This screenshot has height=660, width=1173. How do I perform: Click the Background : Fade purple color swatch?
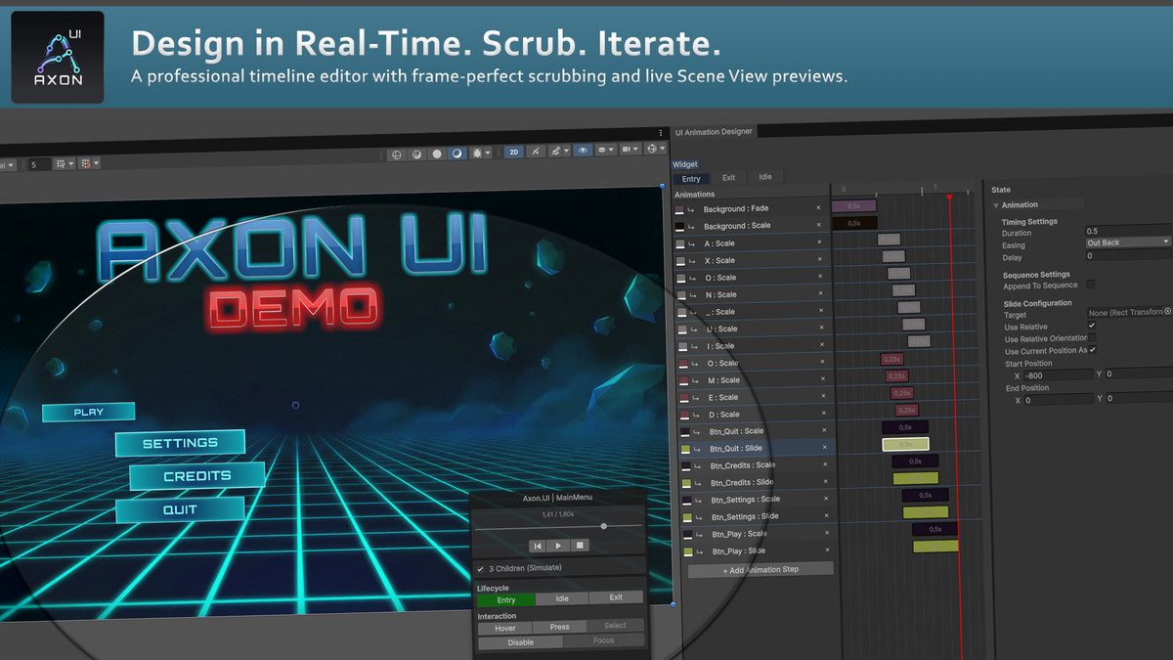[x=679, y=209]
